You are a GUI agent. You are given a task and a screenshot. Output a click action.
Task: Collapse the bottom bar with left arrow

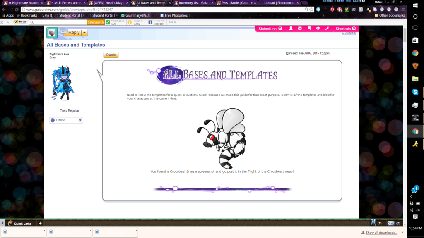tap(2, 223)
